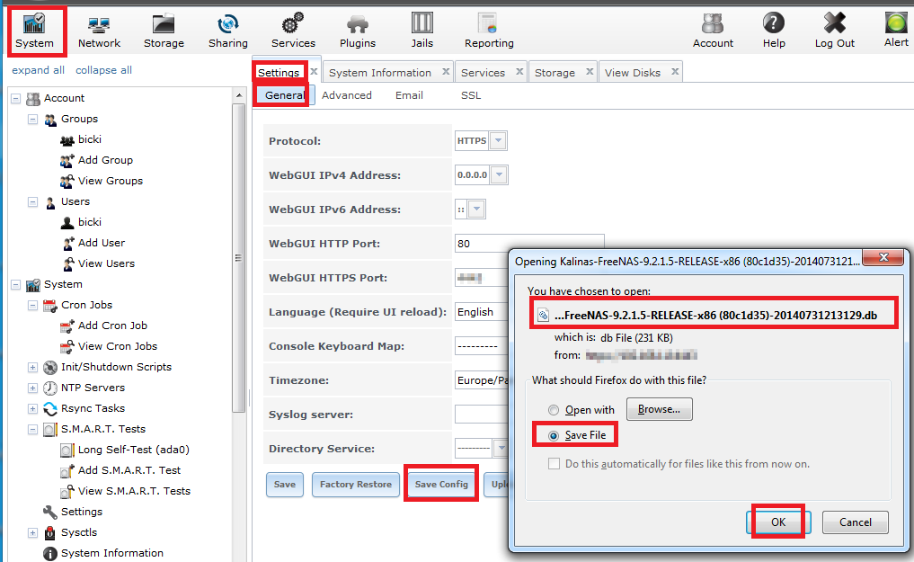The height and width of the screenshot is (562, 914).
Task: Click the 'collapse all' link
Action: (103, 70)
